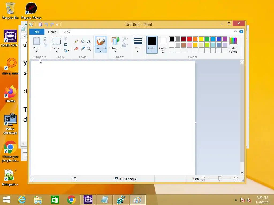This screenshot has height=205, width=274.
Task: Expand the Shapes dropdown arrow
Action: [x=115, y=52]
